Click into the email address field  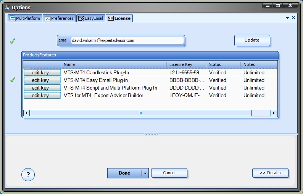[x=127, y=40]
